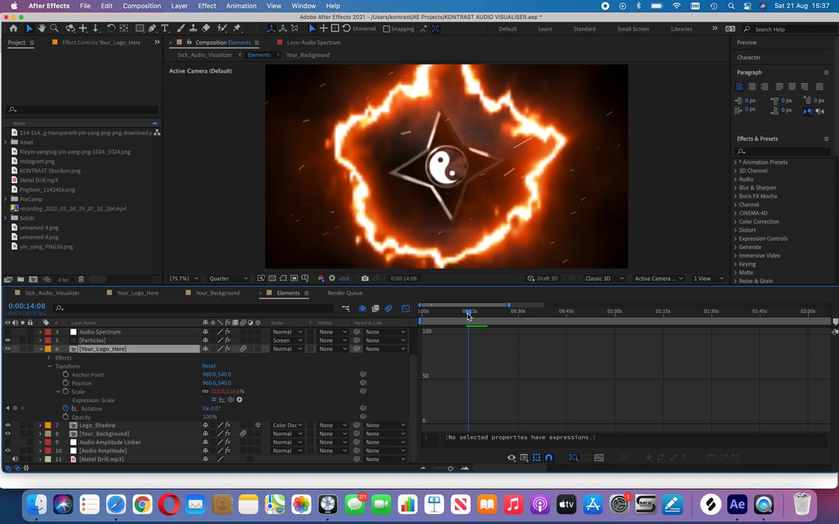Open the Classic 3D renderer dropdown
Viewport: 839px width, 524px height.
[x=605, y=278]
